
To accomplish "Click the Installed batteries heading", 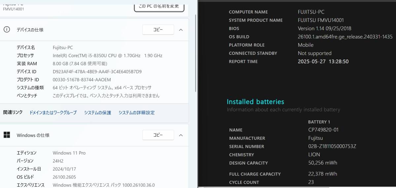I will pos(255,102).
